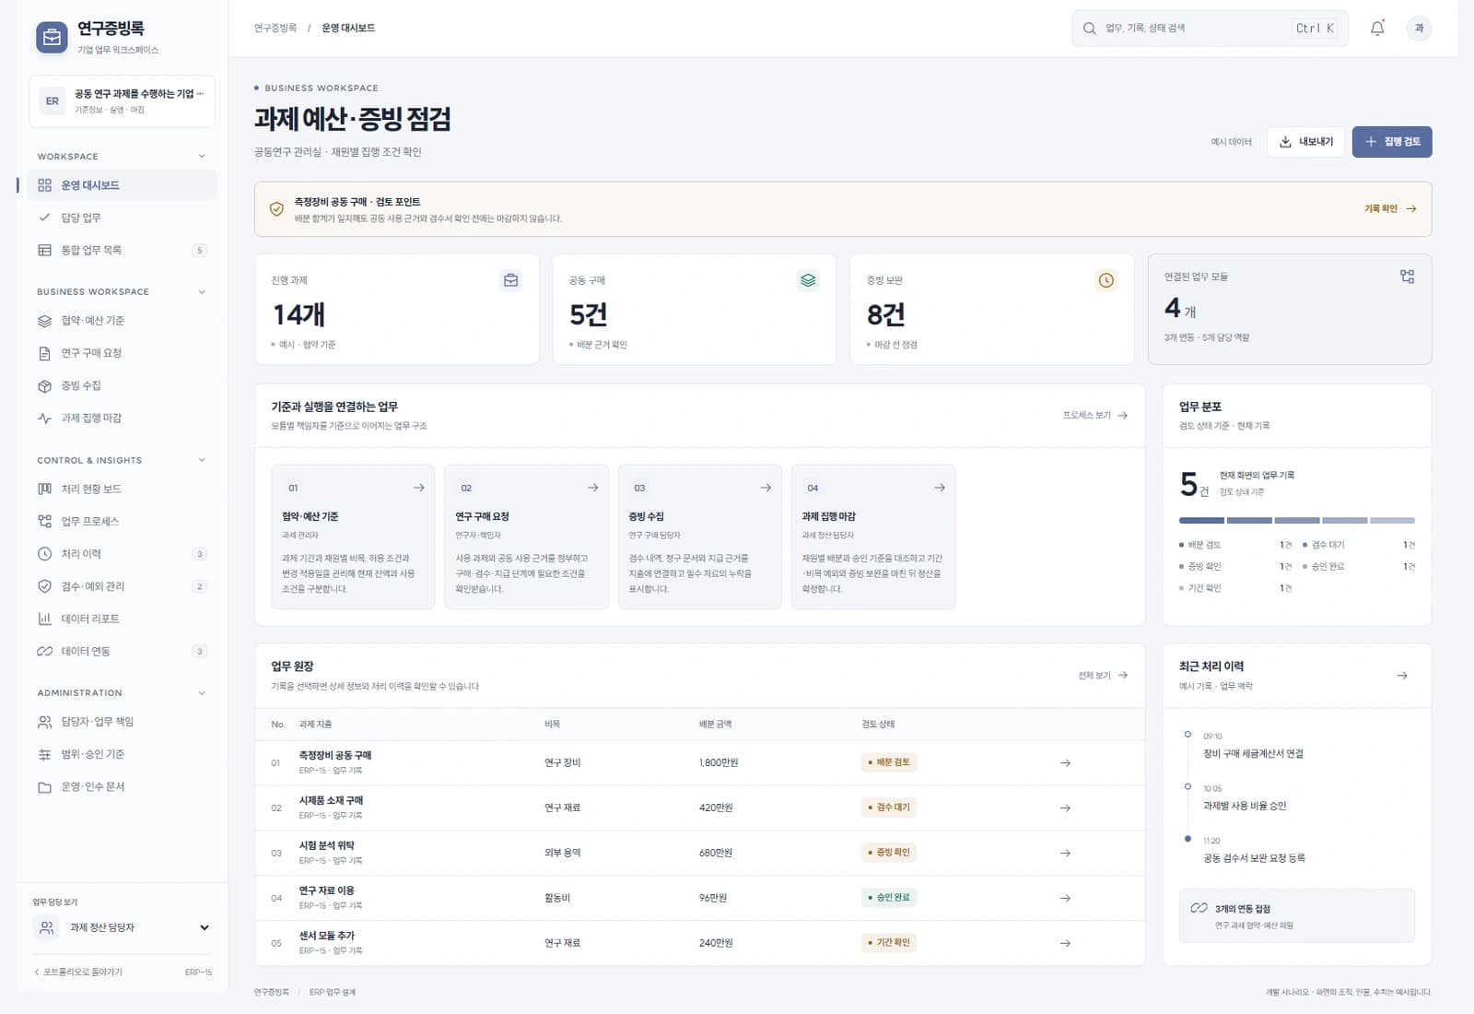Viewport: 1474px width, 1014px height.
Task: Click the arrow on the 01 협약·예산 기준 card
Action: click(419, 488)
